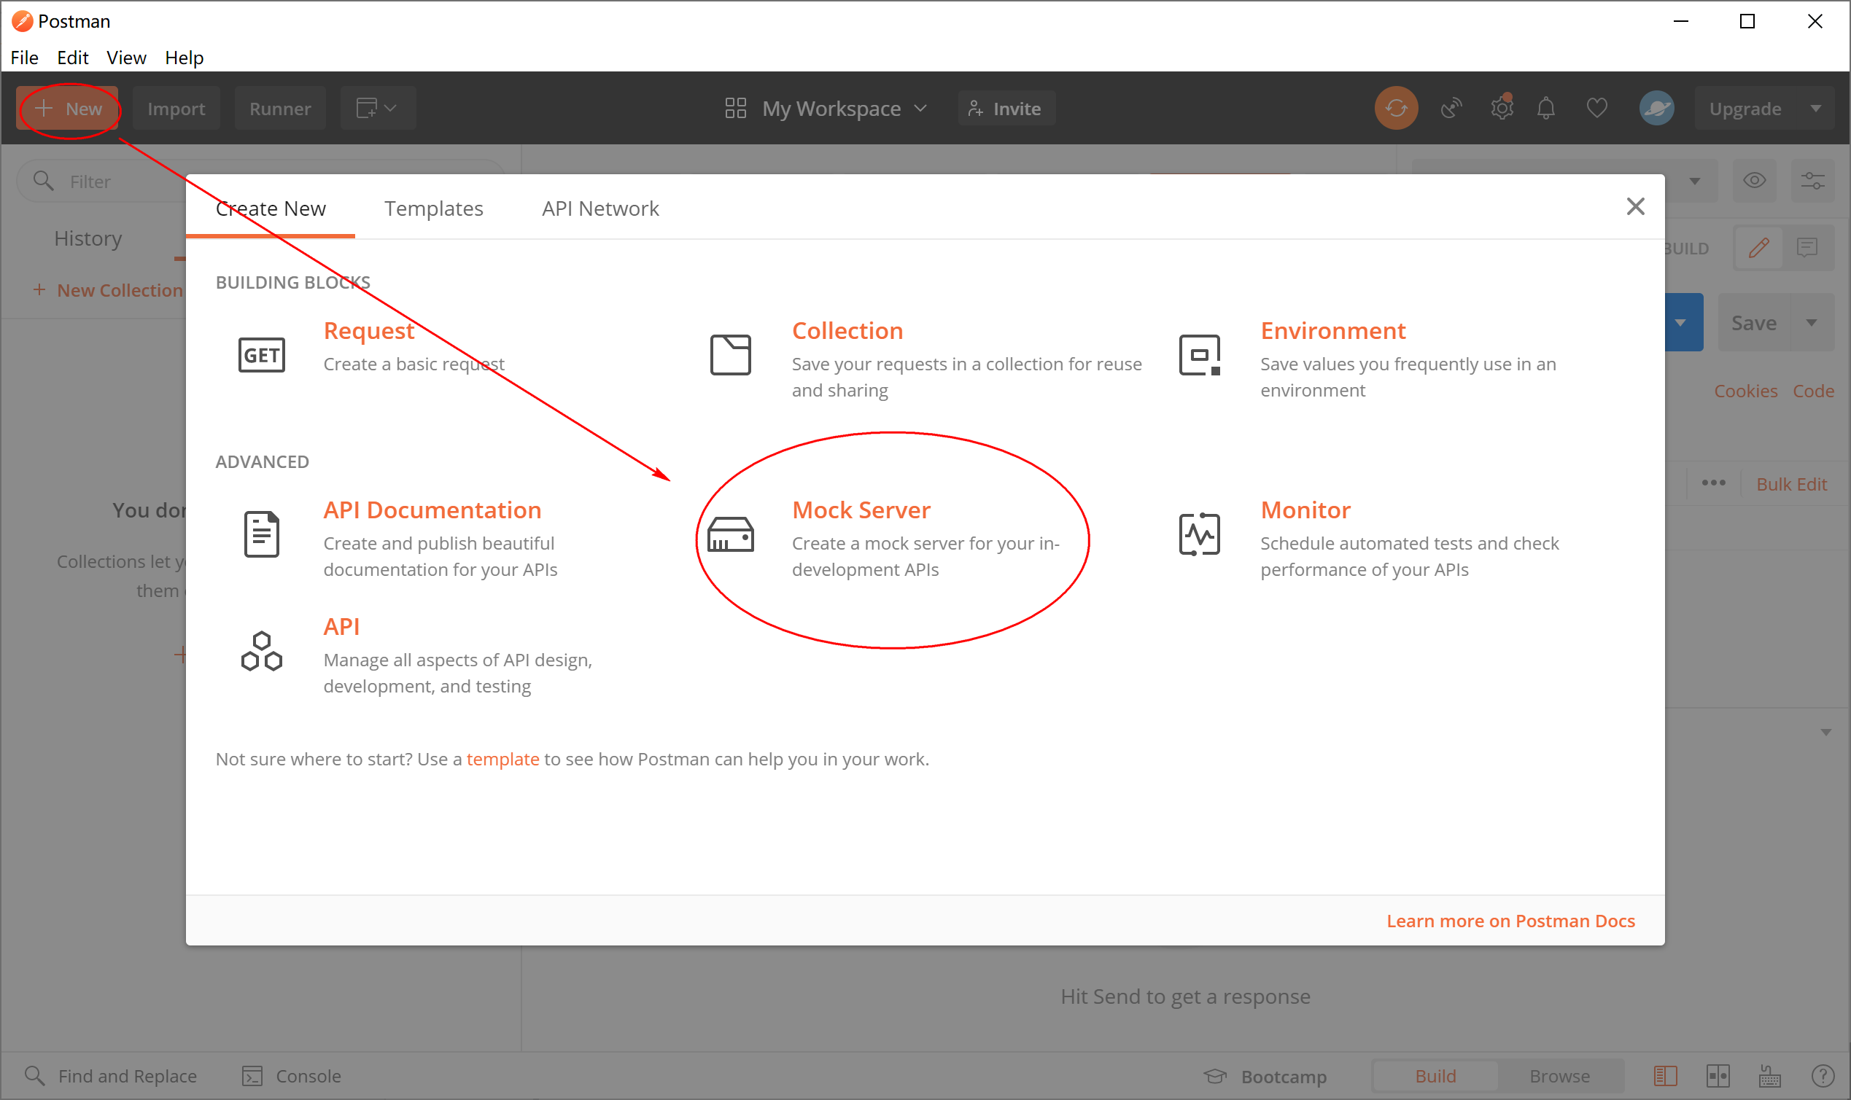Click the heart icon in header
Screen dimensions: 1851x1100
(x=1596, y=108)
